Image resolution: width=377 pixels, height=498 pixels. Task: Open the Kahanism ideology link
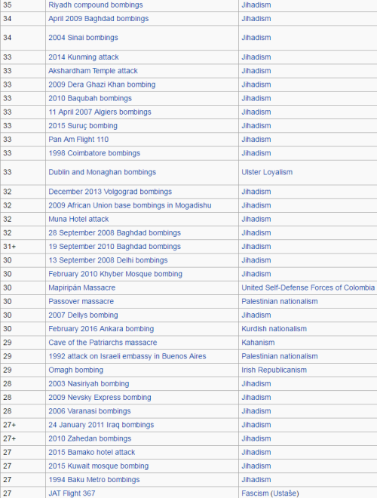click(x=258, y=343)
